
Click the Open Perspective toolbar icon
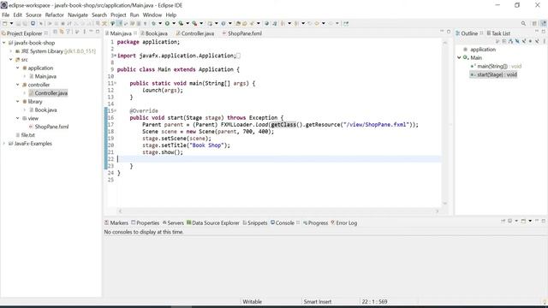click(x=534, y=23)
